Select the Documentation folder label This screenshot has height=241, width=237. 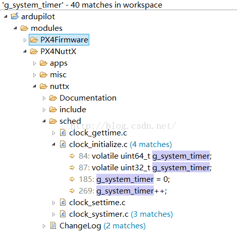(88, 98)
